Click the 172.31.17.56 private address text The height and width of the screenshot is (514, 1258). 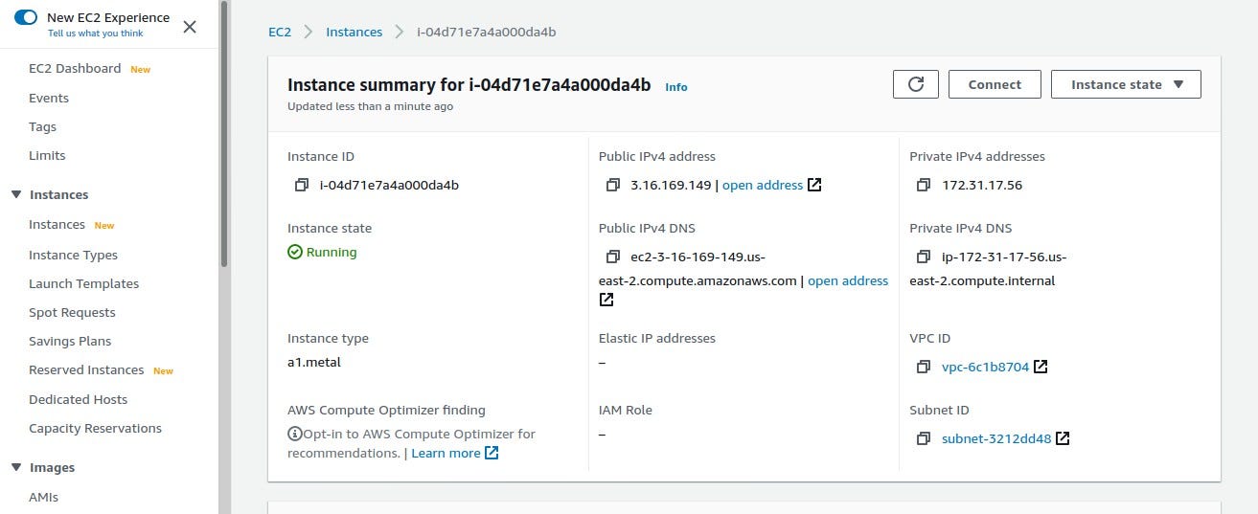(x=982, y=185)
